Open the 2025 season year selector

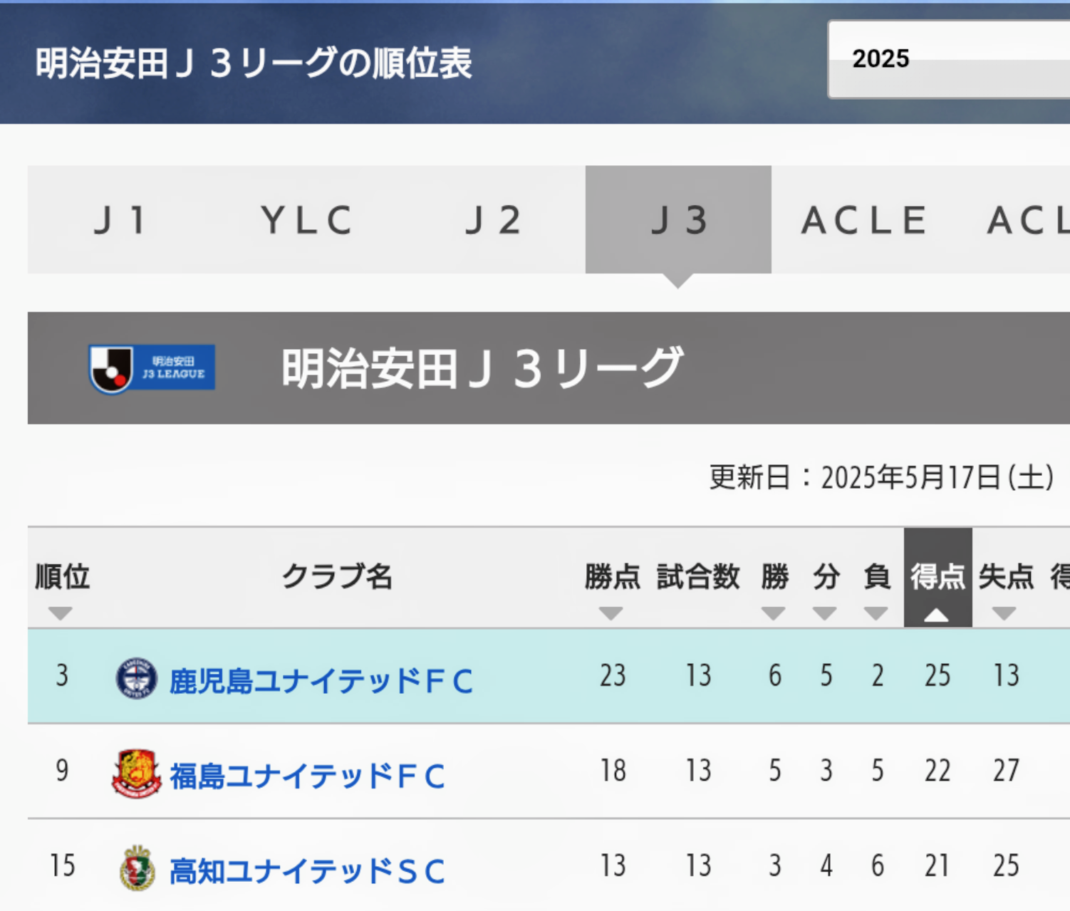(x=949, y=59)
